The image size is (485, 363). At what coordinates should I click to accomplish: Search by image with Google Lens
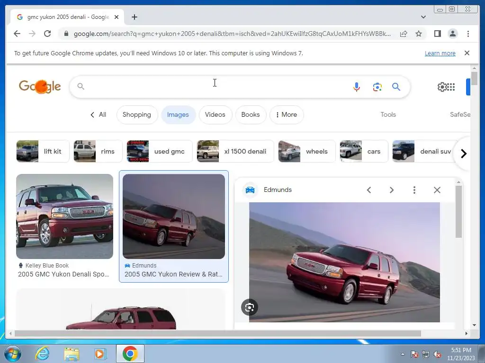click(377, 87)
